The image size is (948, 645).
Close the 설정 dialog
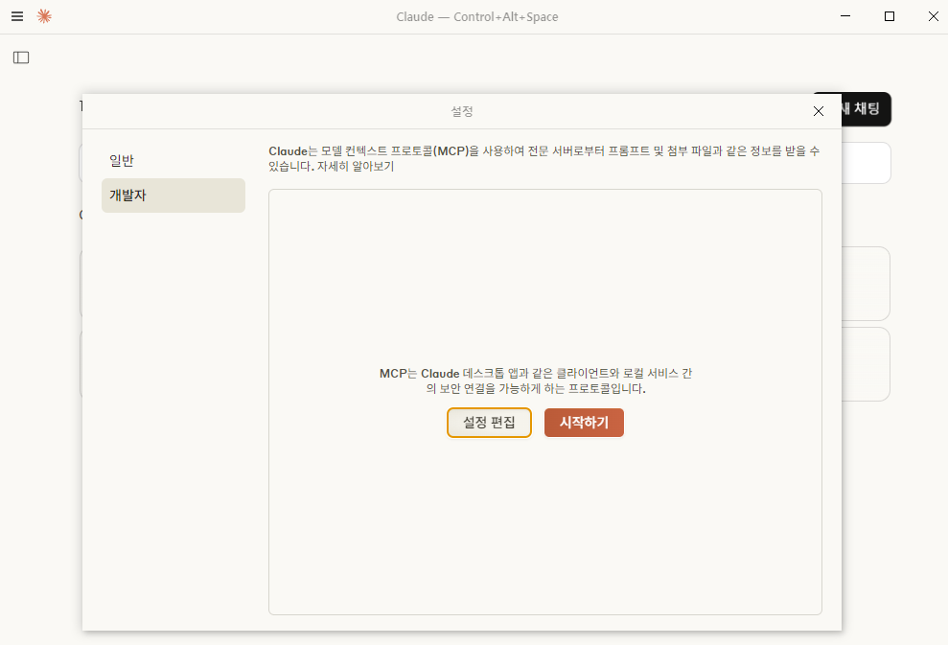coord(818,111)
